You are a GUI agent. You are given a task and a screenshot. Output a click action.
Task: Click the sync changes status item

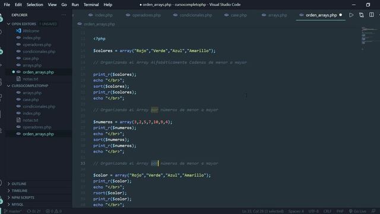click(x=34, y=212)
